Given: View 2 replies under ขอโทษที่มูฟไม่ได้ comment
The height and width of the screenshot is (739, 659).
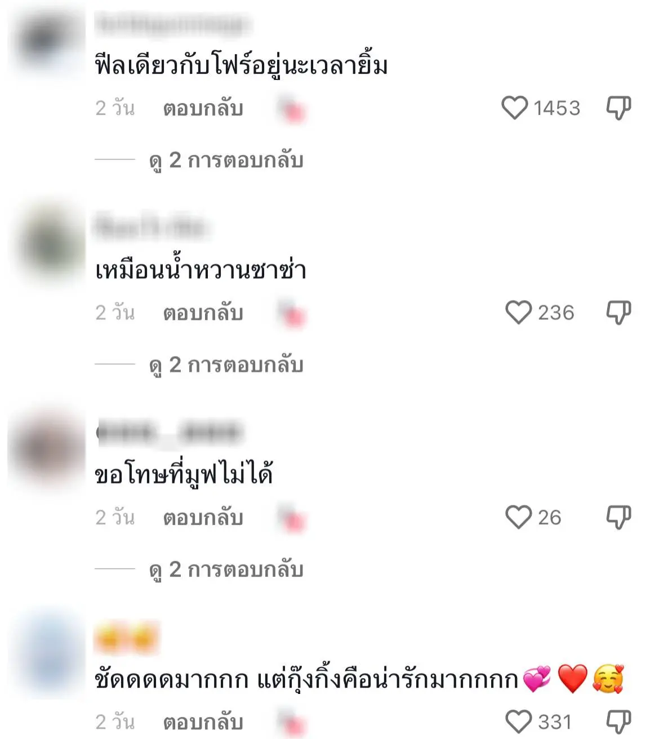Looking at the screenshot, I should tap(226, 569).
